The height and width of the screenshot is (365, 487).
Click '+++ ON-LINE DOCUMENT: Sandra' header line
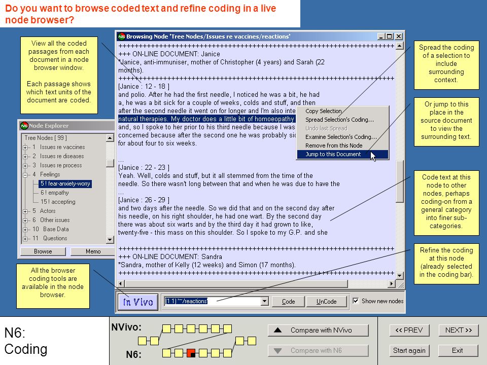pyautogui.click(x=170, y=257)
